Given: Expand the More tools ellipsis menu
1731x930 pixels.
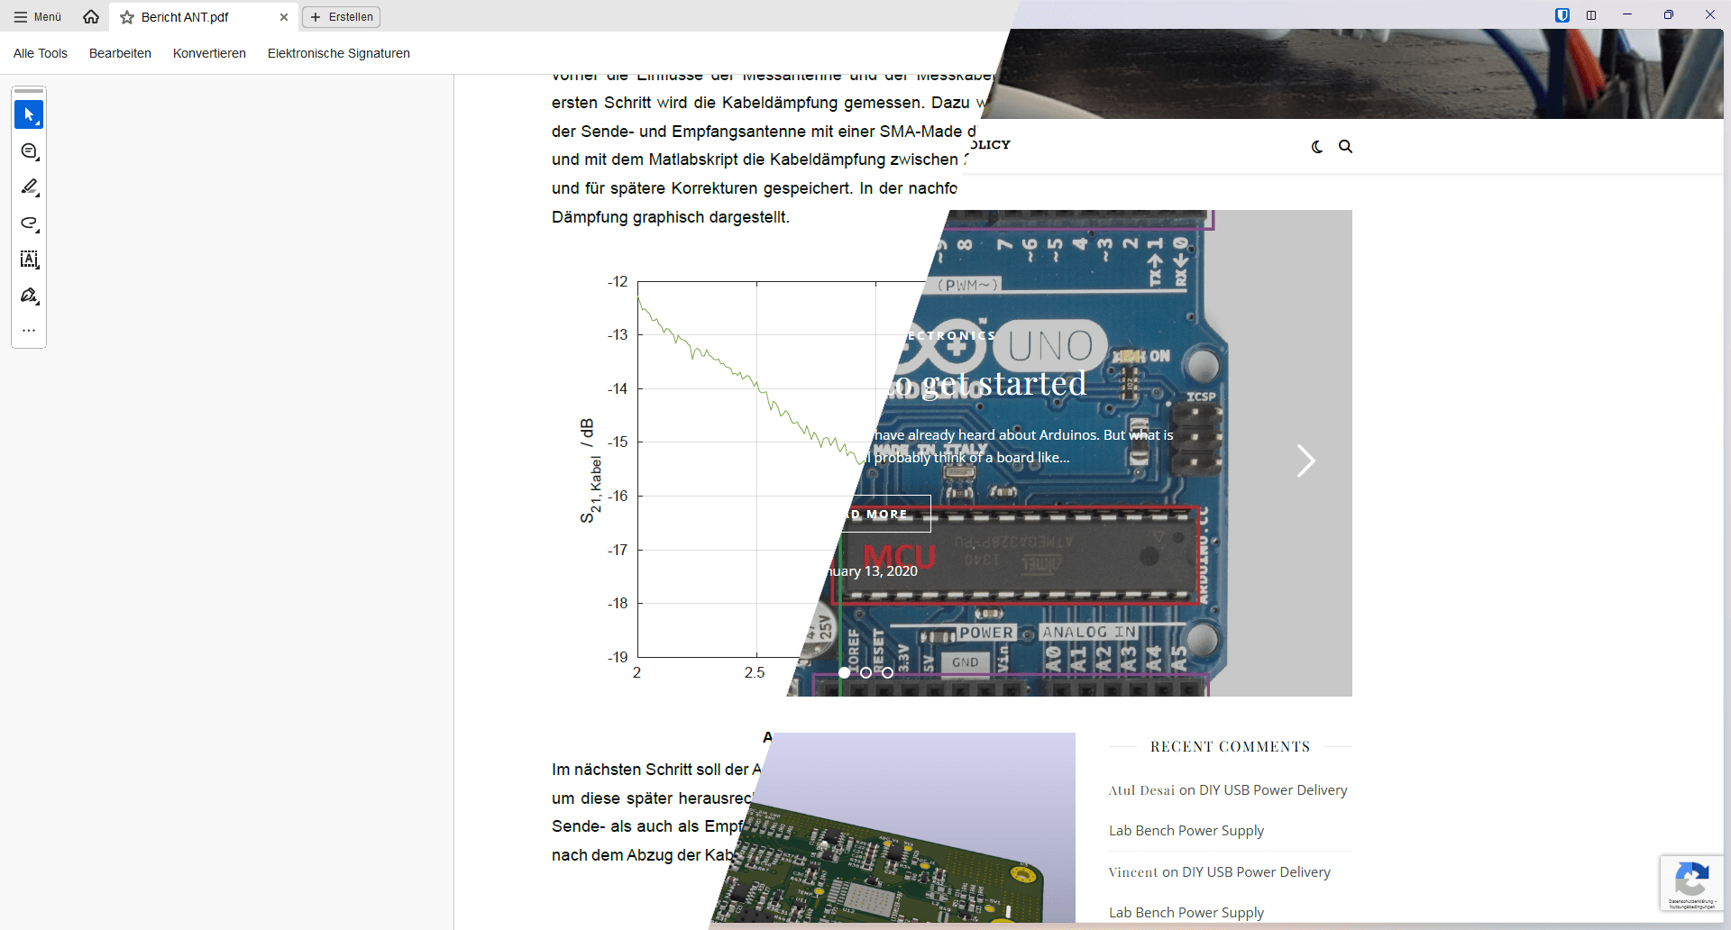Looking at the screenshot, I should pos(28,330).
